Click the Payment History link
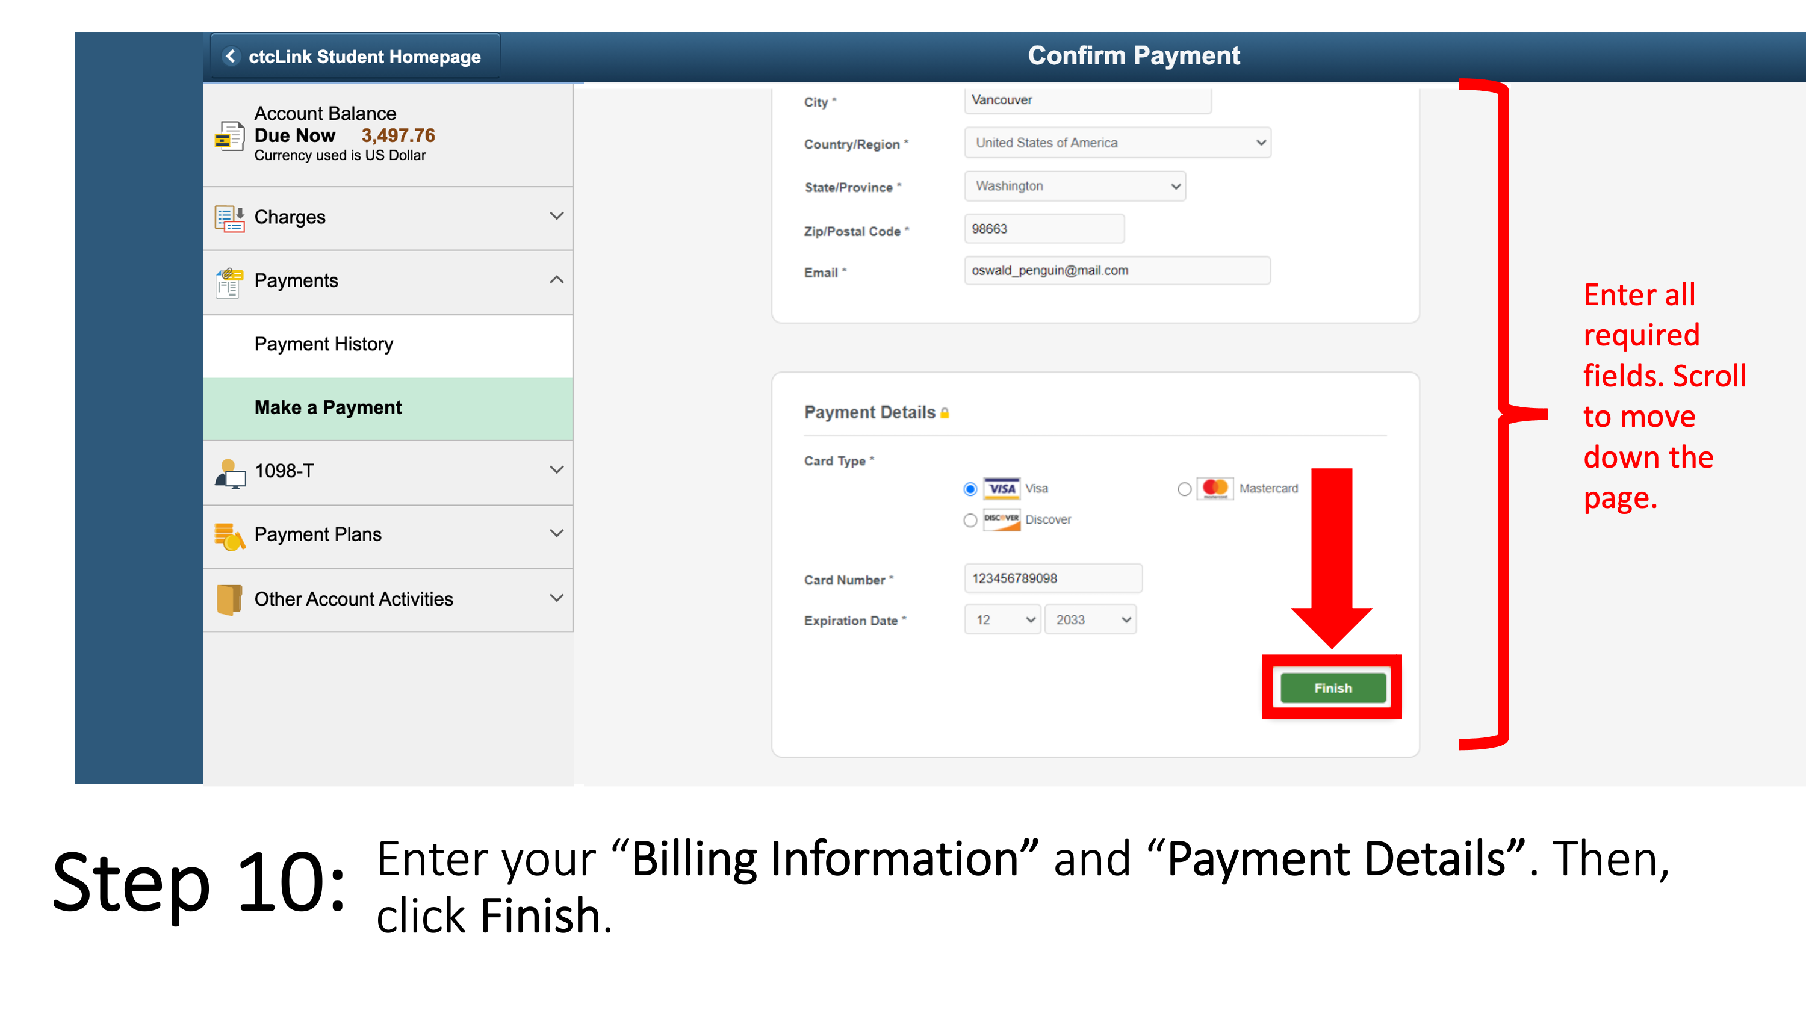This screenshot has width=1806, height=1016. coord(323,344)
